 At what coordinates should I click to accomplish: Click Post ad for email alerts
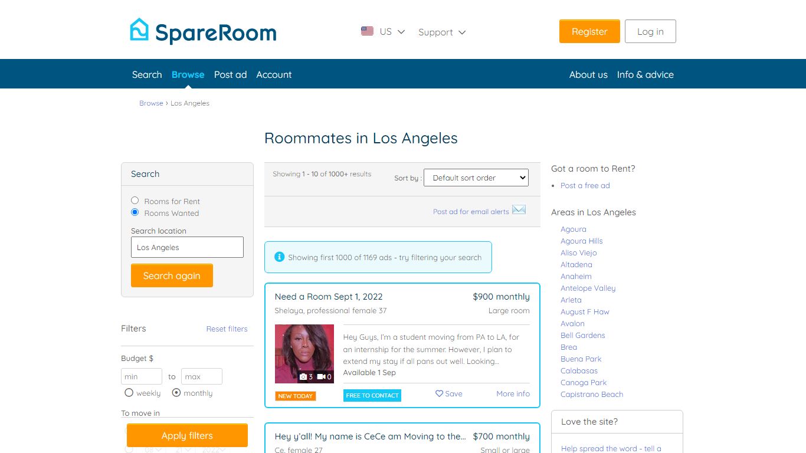point(471,211)
